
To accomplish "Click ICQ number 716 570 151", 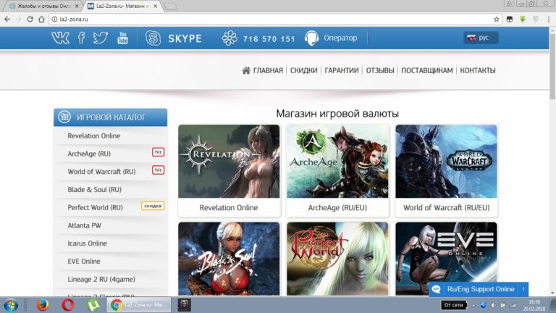I will [x=269, y=39].
